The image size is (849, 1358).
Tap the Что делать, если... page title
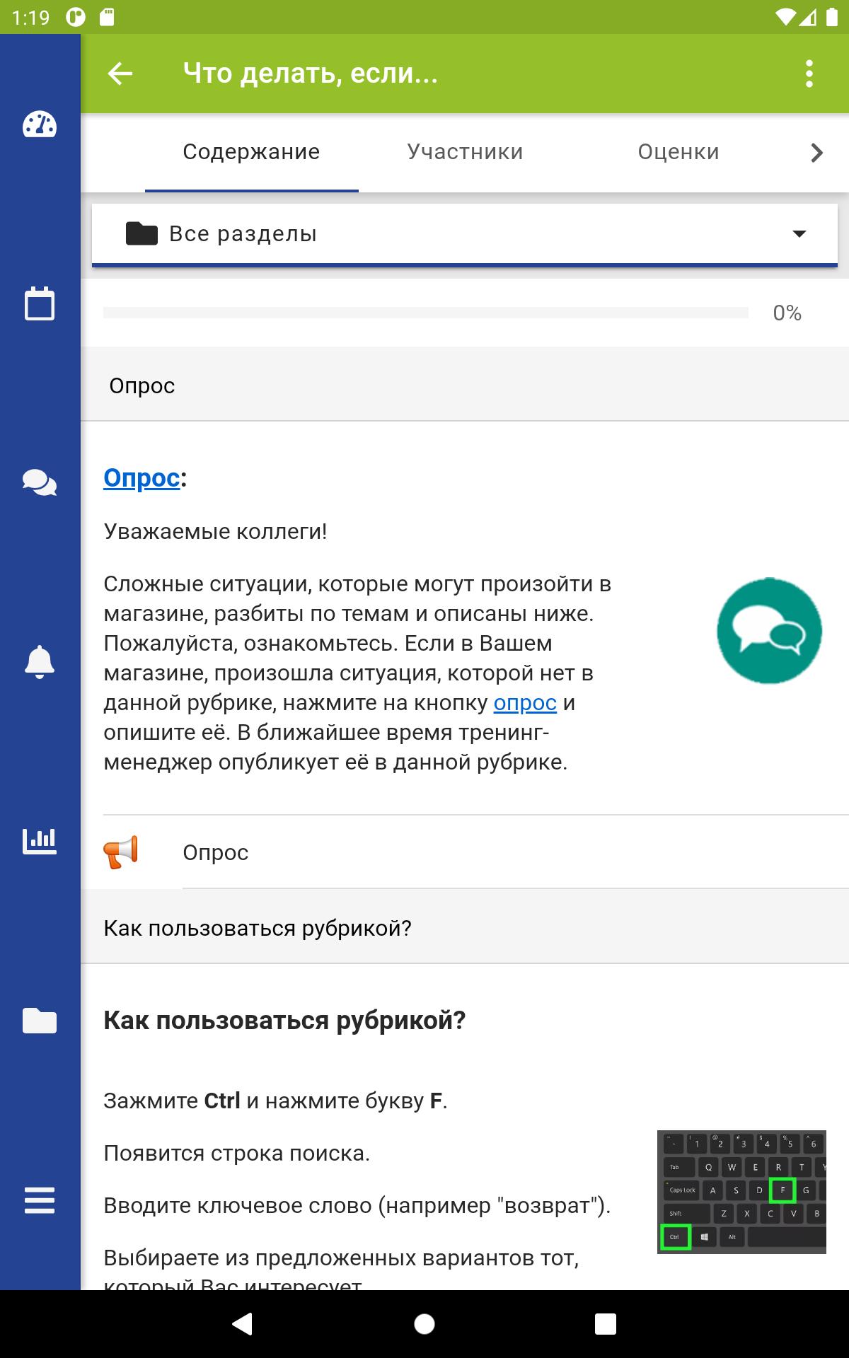311,74
